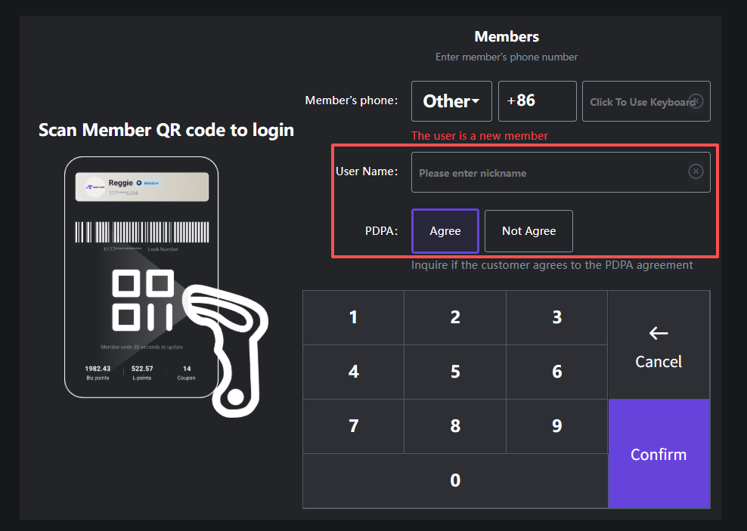Tap keypad number 2

(x=455, y=317)
